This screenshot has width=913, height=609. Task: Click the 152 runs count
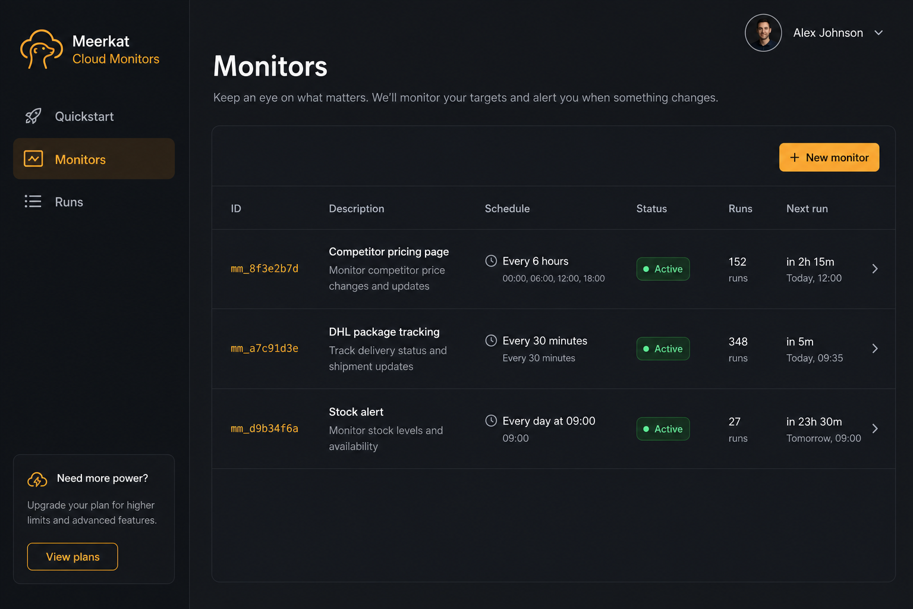tap(738, 262)
